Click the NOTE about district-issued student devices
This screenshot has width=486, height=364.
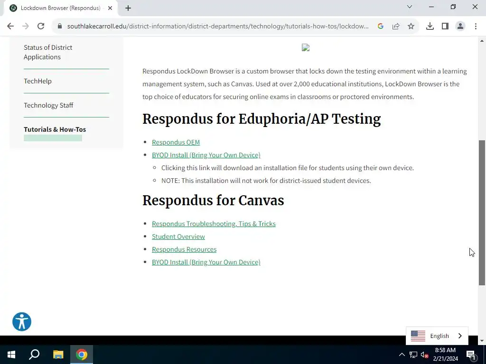[266, 181]
